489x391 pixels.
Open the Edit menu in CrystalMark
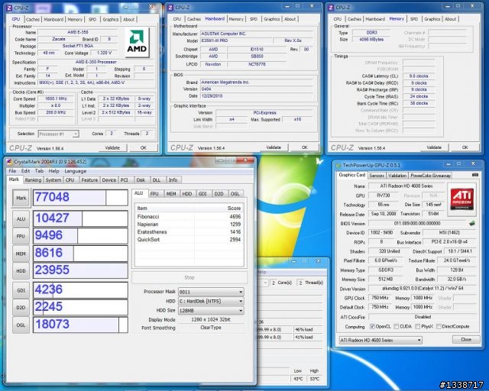pos(25,171)
